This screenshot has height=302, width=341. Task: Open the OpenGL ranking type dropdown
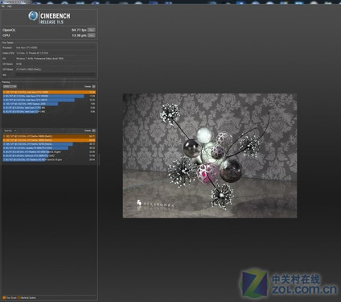(10, 130)
